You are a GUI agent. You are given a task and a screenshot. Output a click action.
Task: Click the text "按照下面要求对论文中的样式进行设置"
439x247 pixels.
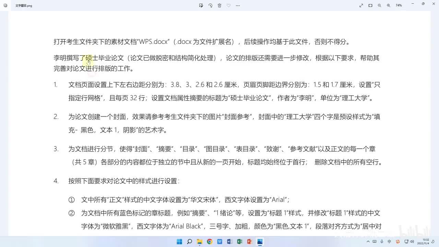click(x=122, y=181)
